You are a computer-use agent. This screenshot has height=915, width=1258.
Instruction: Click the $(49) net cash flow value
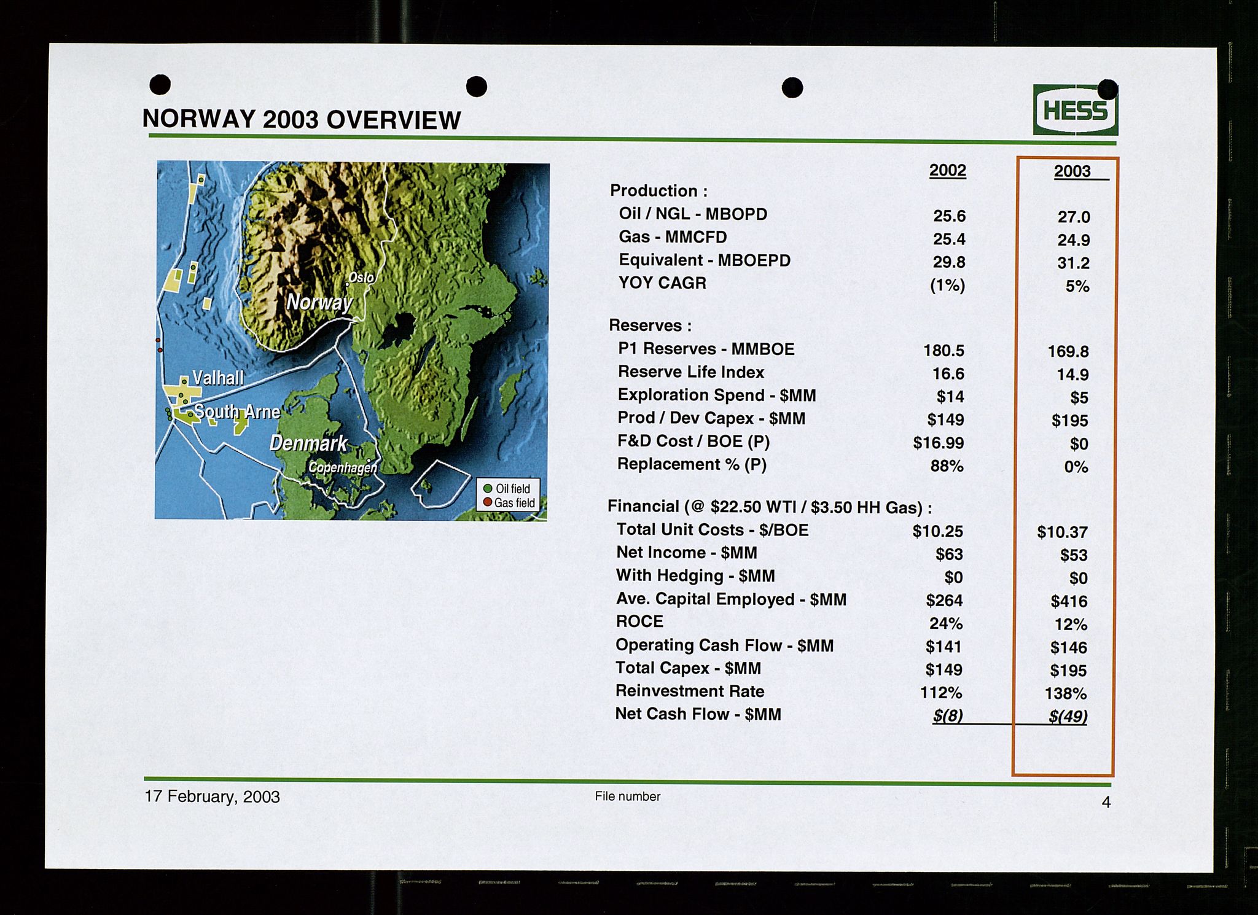click(1068, 717)
